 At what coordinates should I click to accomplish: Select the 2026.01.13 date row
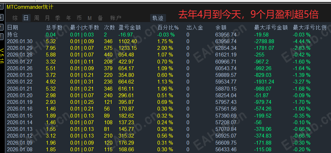[20, 129]
